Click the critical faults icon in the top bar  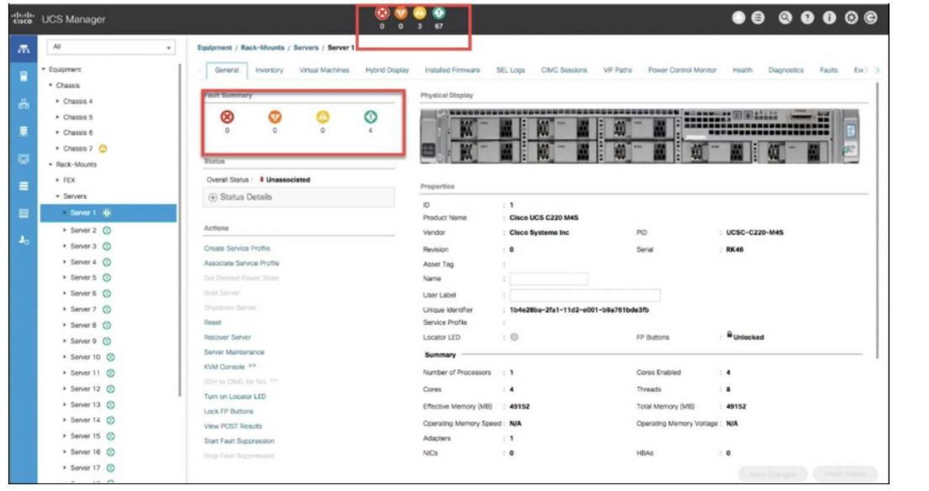point(383,13)
